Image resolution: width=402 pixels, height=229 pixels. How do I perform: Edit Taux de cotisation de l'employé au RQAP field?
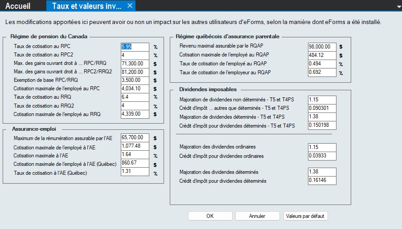coord(322,64)
